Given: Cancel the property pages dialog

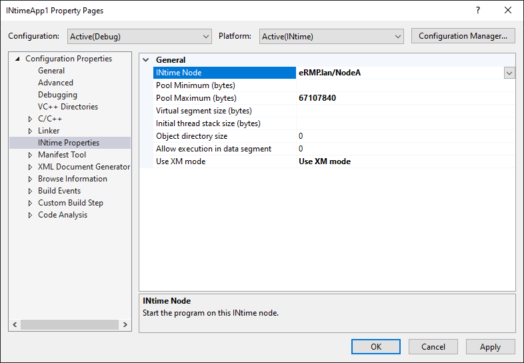Looking at the screenshot, I should point(433,346).
